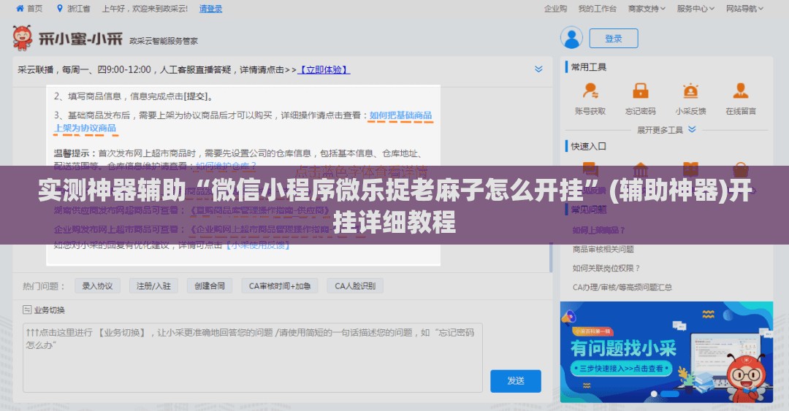Viewport: 789px width, 411px height.
Task: Click the 有问题找小采 banner
Action: click(x=666, y=352)
